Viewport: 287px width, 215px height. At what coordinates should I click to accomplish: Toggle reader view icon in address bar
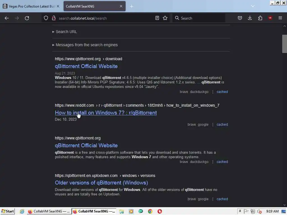tap(157, 18)
